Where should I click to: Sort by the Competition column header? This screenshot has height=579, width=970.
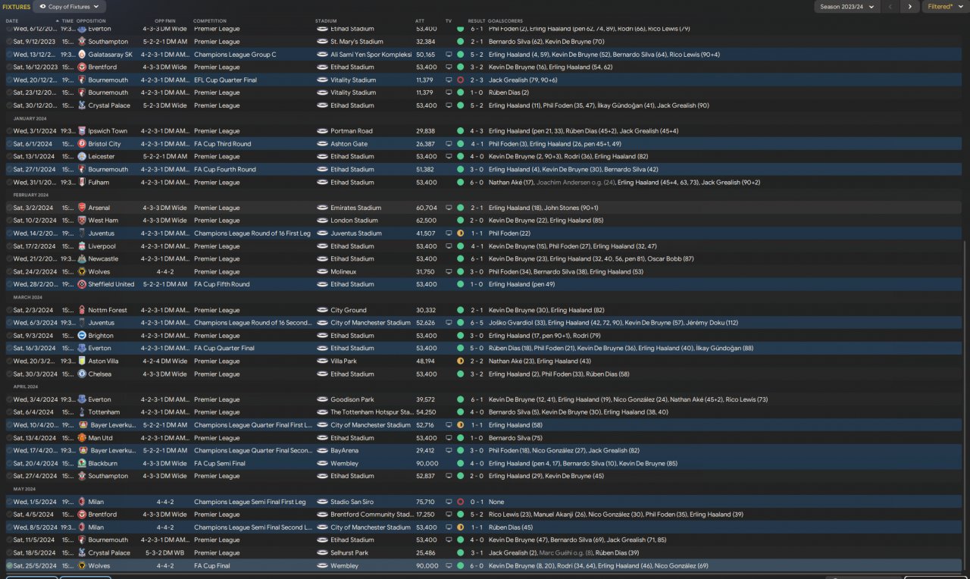pos(210,20)
